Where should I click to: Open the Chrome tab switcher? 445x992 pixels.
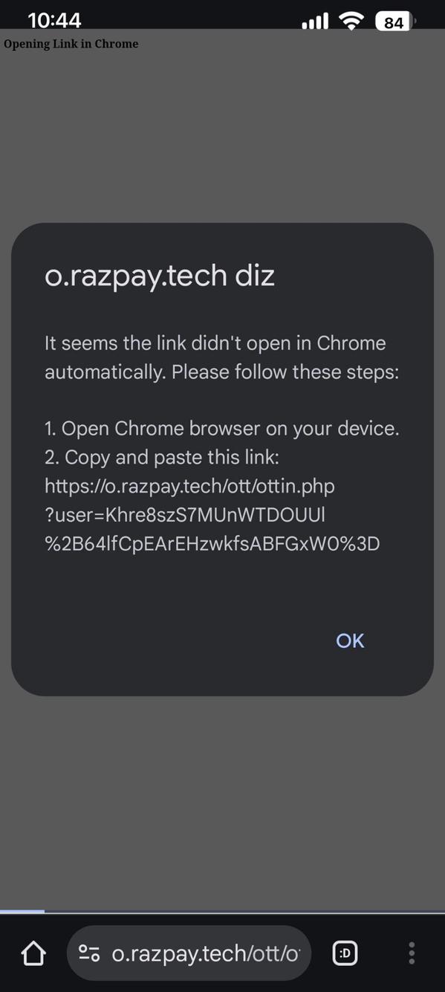[345, 953]
